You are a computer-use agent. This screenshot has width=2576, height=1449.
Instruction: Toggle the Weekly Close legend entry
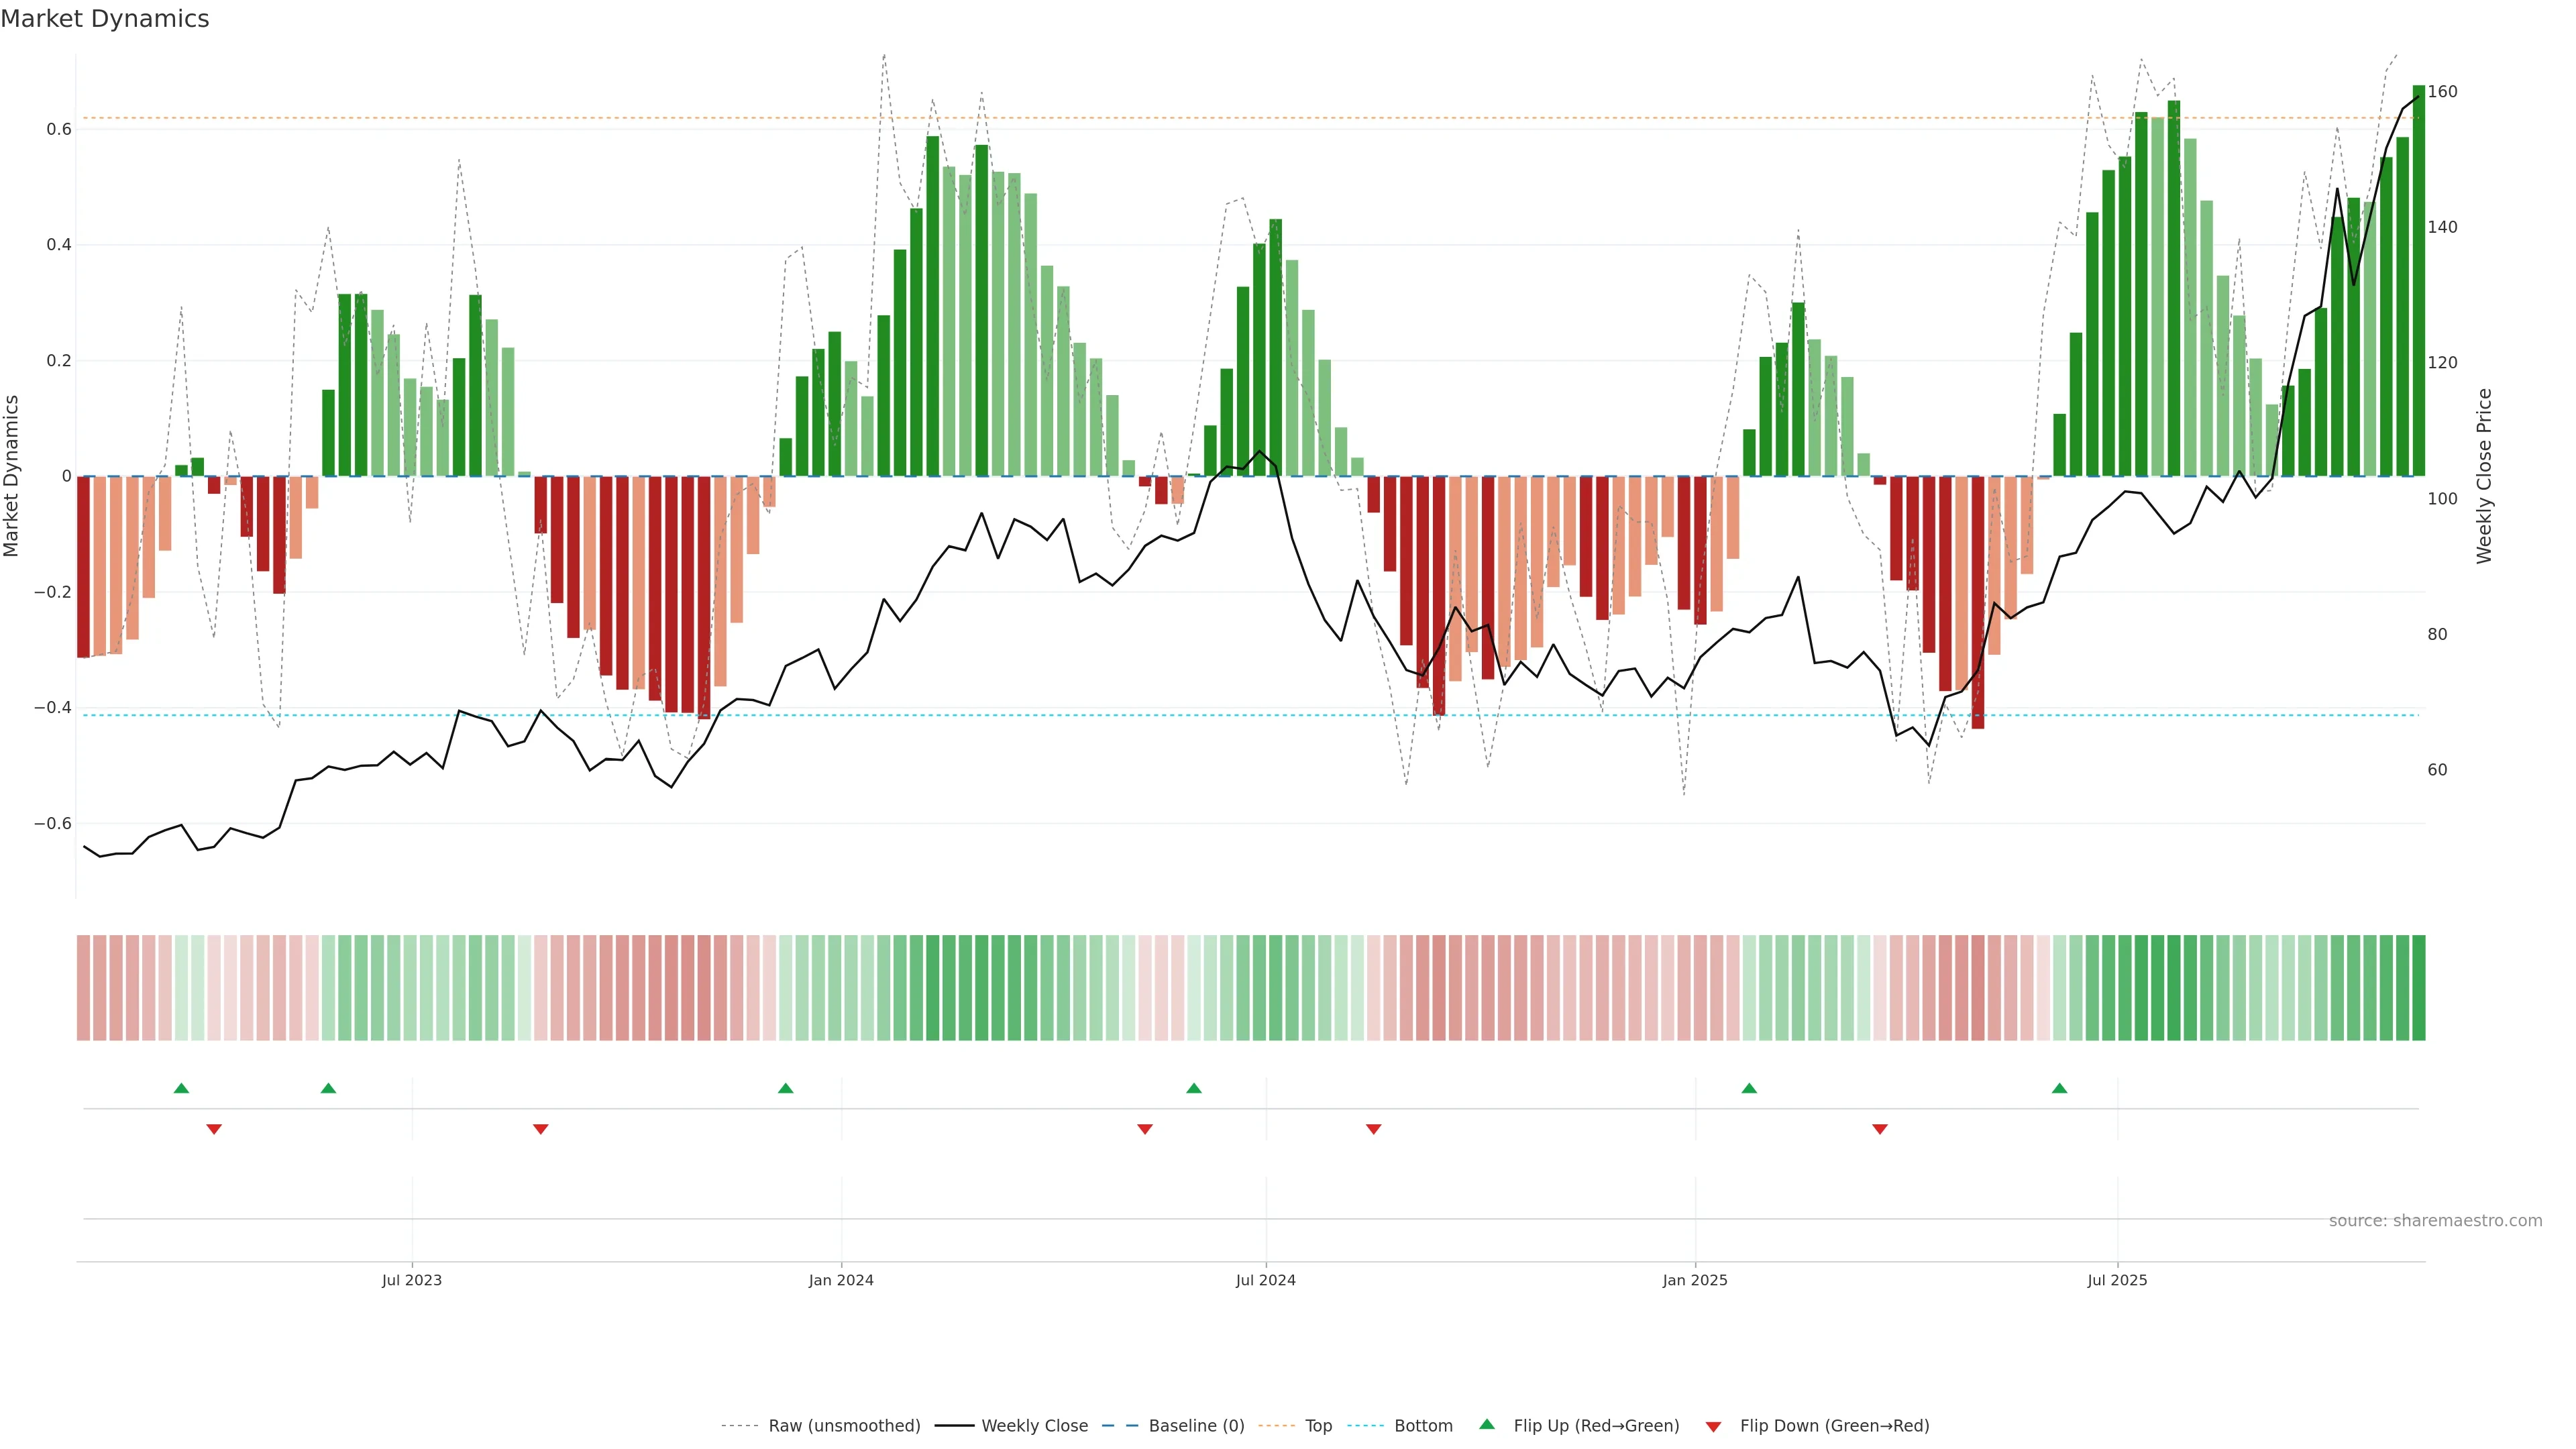pos(1034,1425)
